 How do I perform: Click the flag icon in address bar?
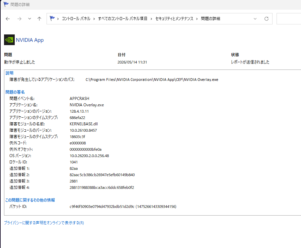[52, 18]
